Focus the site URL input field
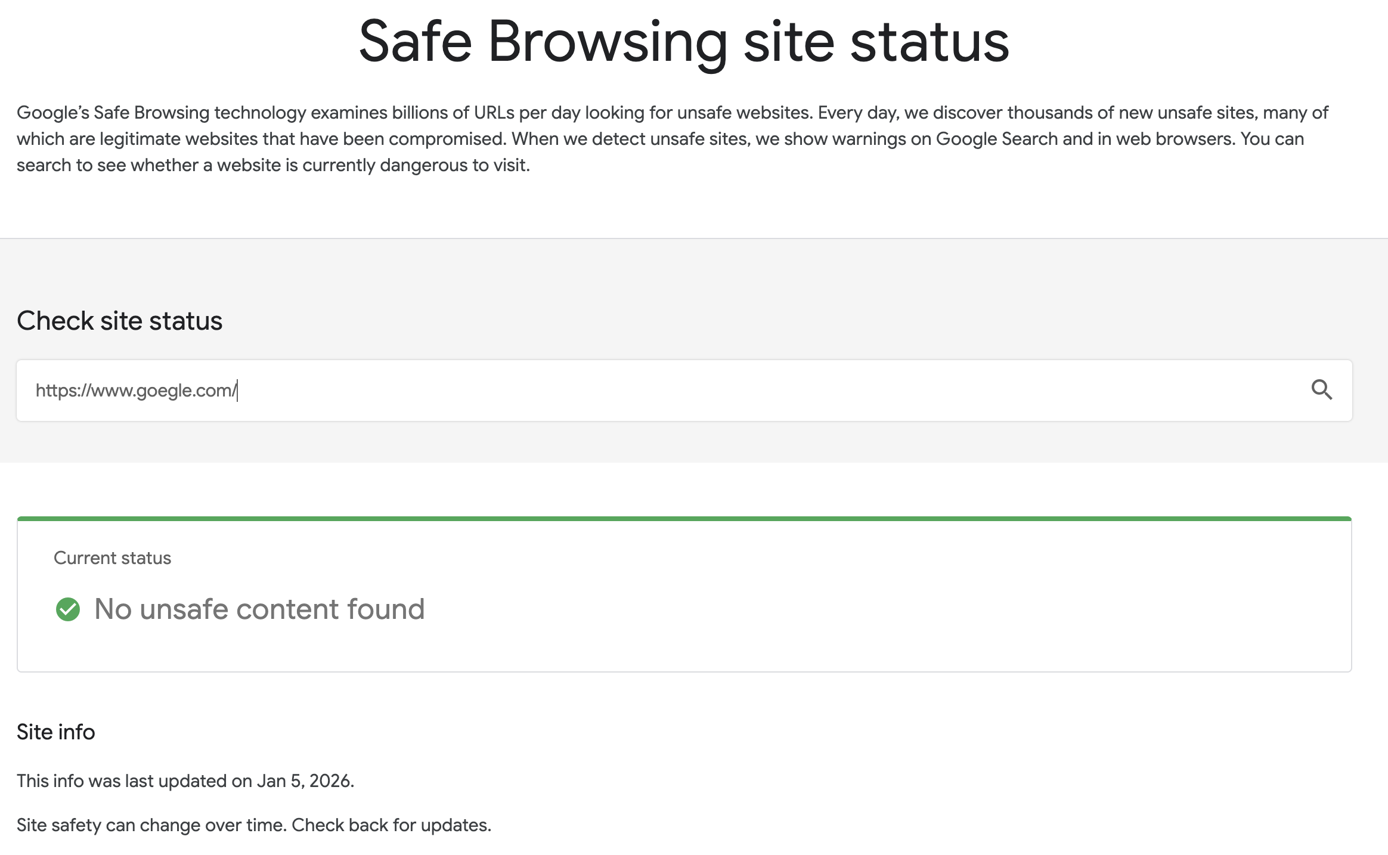 tap(656, 391)
